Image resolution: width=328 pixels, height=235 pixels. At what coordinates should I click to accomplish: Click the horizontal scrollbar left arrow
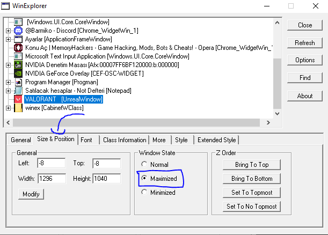8,122
